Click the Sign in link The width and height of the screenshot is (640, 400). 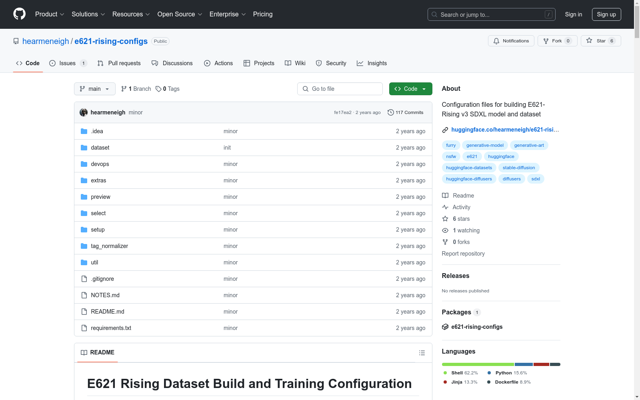pyautogui.click(x=573, y=14)
